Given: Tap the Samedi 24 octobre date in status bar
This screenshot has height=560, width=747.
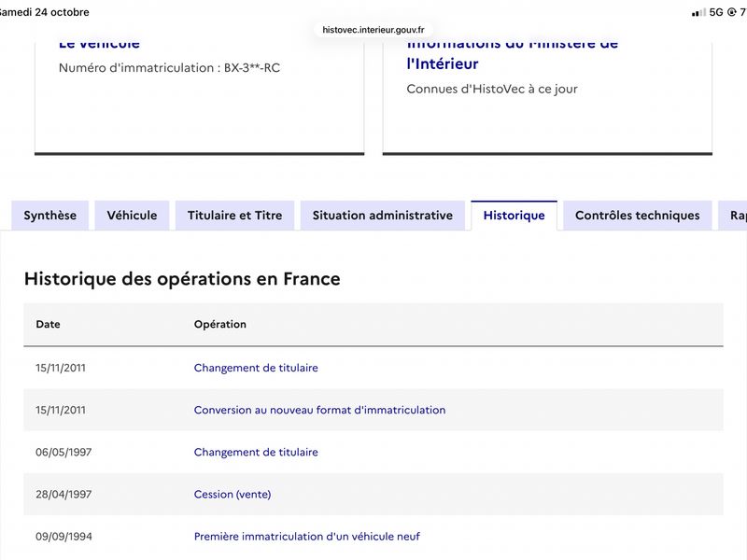Looking at the screenshot, I should [x=44, y=12].
